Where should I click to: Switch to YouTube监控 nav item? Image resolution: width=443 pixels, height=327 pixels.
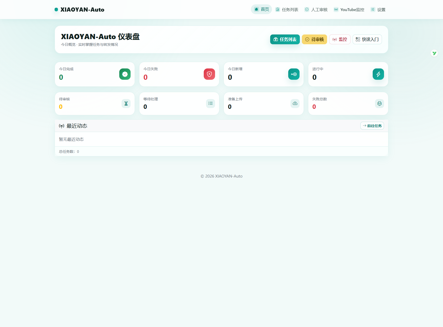coord(349,10)
